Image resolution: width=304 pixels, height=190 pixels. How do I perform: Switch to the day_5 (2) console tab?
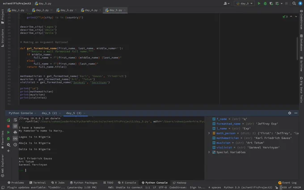pyautogui.click(x=49, y=113)
